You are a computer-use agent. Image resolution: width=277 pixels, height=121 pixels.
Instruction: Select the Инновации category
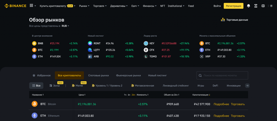tap(233, 86)
